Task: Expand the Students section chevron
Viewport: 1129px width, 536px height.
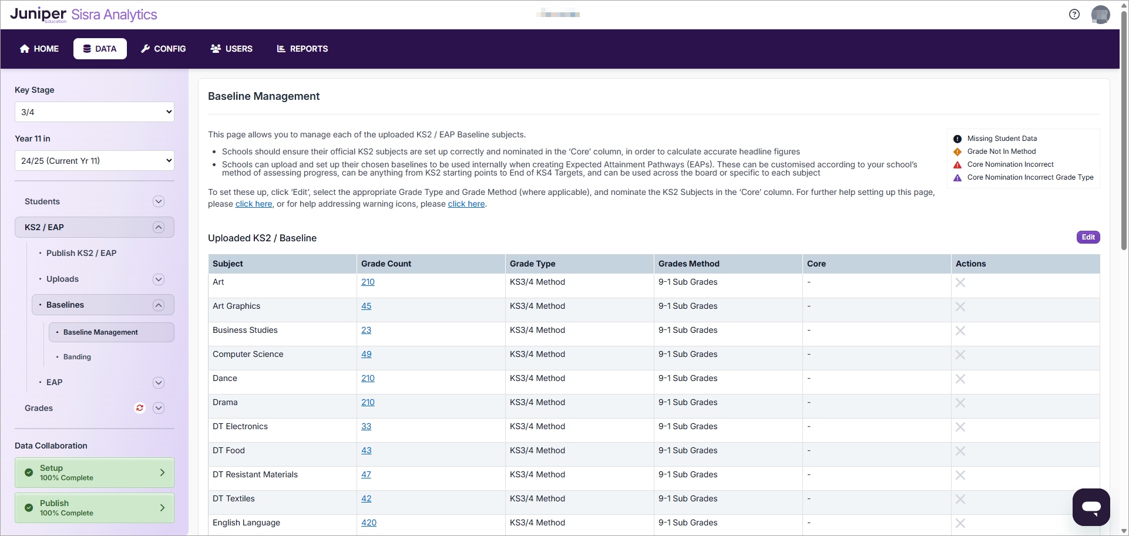Action: click(x=158, y=201)
